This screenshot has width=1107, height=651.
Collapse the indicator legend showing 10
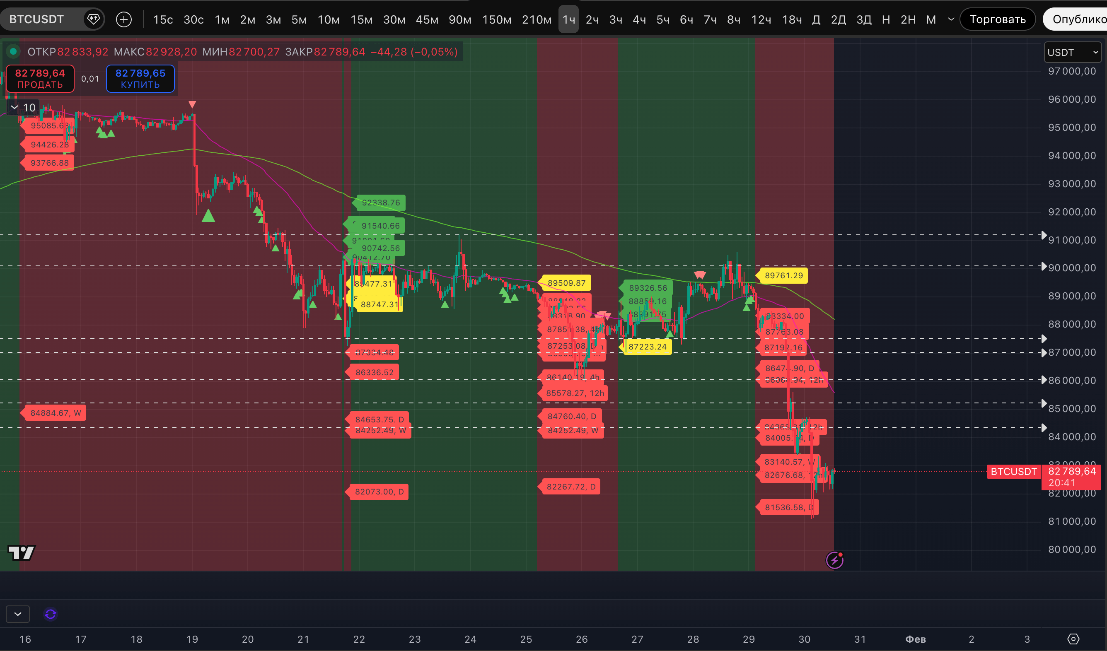point(15,108)
